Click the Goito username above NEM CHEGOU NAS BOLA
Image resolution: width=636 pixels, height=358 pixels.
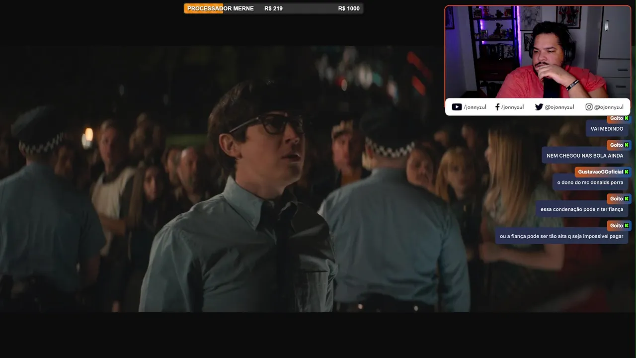coord(616,145)
